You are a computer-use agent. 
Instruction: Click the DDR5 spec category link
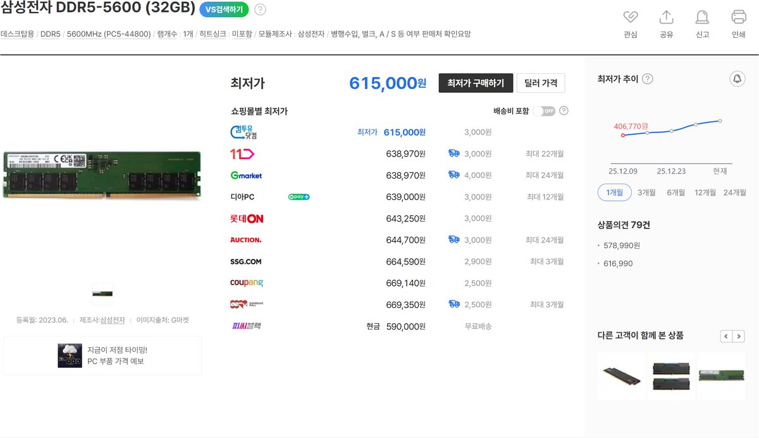tap(50, 34)
